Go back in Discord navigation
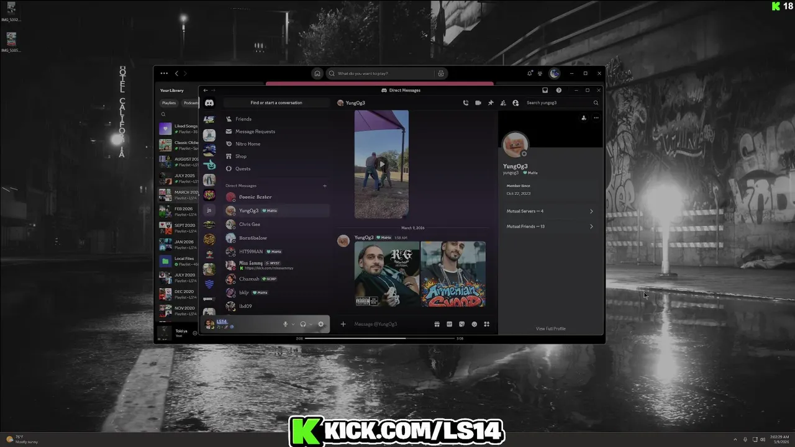The width and height of the screenshot is (795, 447). pyautogui.click(x=206, y=90)
